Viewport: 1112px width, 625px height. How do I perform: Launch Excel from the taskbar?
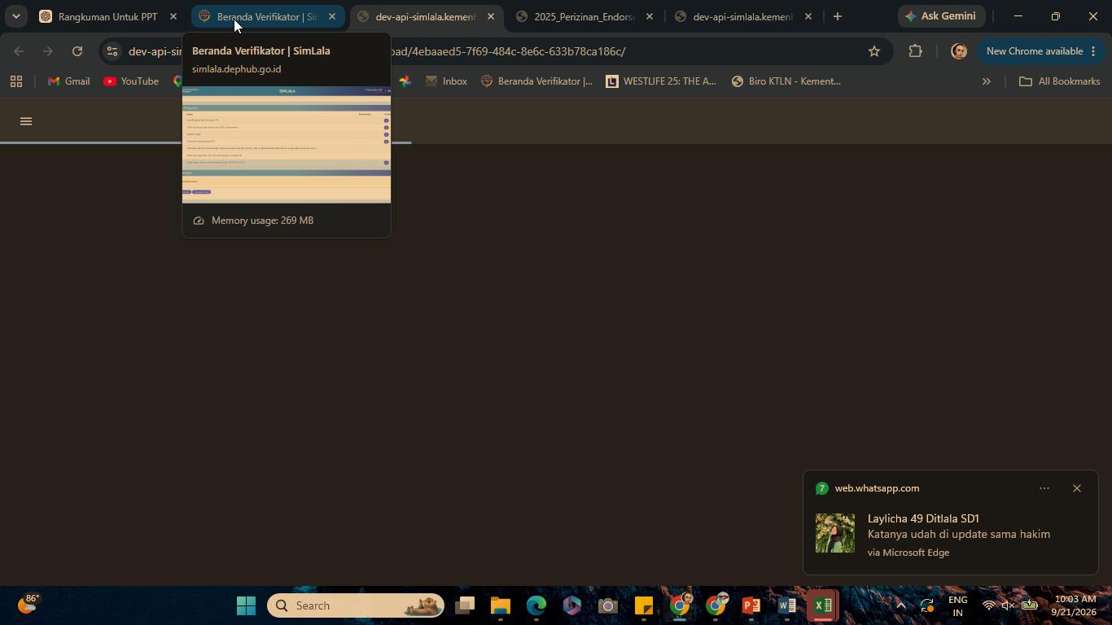823,605
